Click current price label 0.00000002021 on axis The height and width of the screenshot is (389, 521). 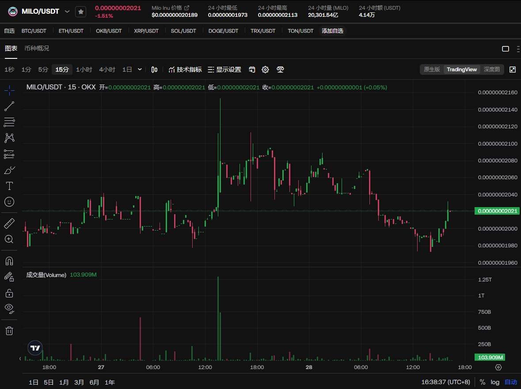(x=498, y=211)
